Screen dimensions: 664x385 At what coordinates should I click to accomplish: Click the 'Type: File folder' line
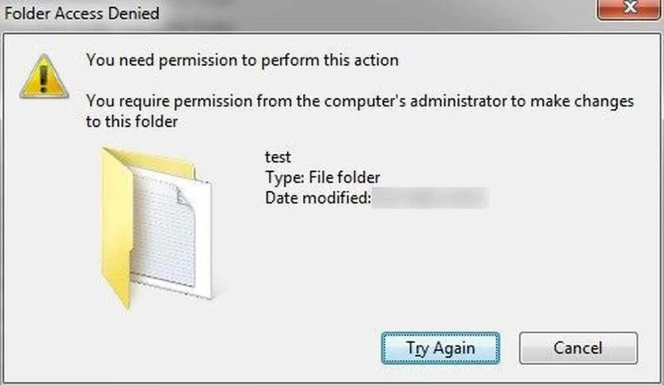point(323,177)
